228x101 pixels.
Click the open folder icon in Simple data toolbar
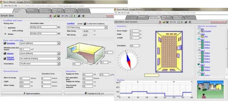point(55,16)
